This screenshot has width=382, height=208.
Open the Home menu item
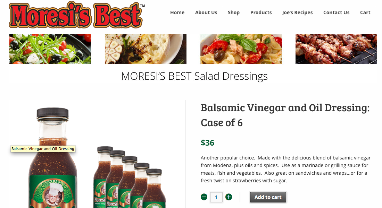pos(177,12)
